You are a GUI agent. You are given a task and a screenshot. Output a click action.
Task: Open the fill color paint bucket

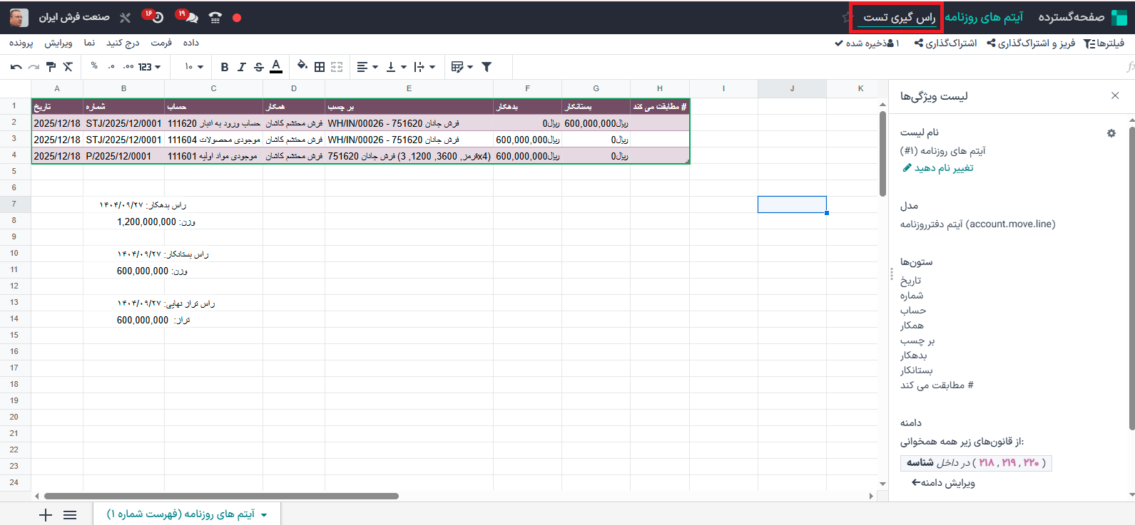302,66
